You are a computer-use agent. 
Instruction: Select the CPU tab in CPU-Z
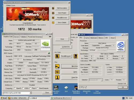tap(81, 38)
